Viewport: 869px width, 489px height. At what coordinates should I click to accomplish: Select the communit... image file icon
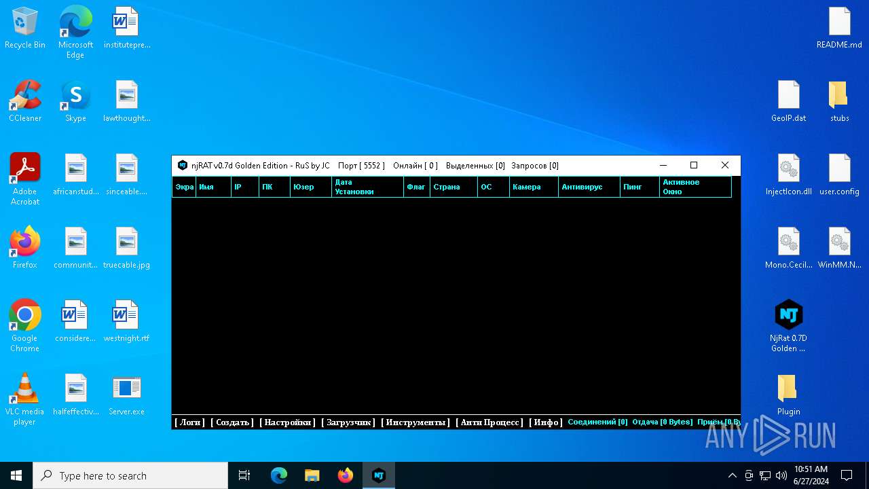pyautogui.click(x=76, y=249)
